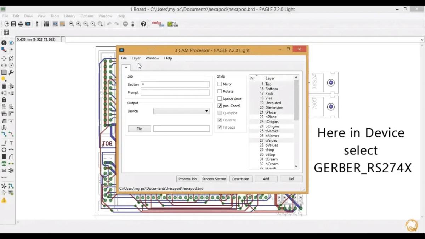
Task: Click the Process Job button
Action: tap(188, 179)
